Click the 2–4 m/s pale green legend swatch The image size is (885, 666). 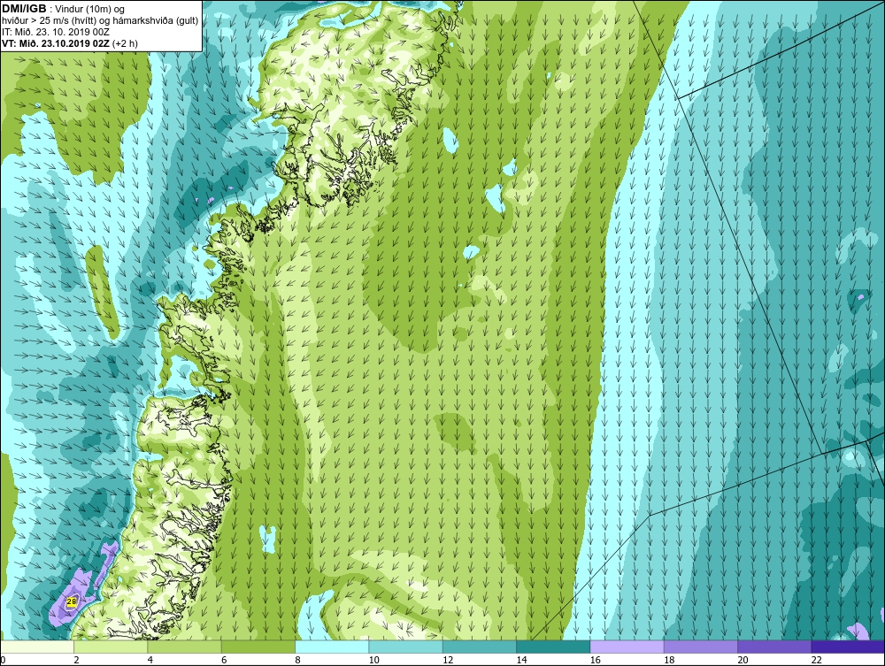click(111, 647)
